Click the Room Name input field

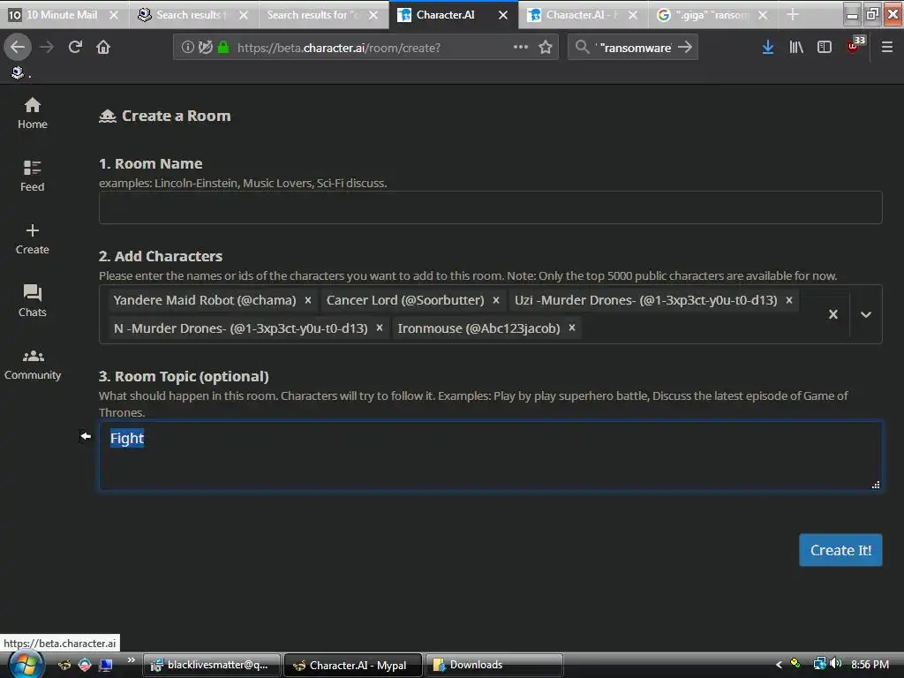coord(490,207)
